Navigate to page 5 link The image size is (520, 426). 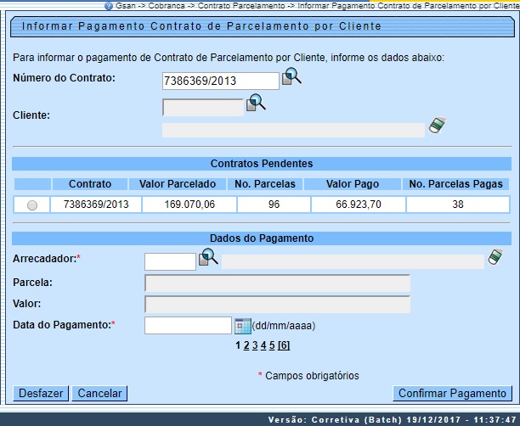271,345
